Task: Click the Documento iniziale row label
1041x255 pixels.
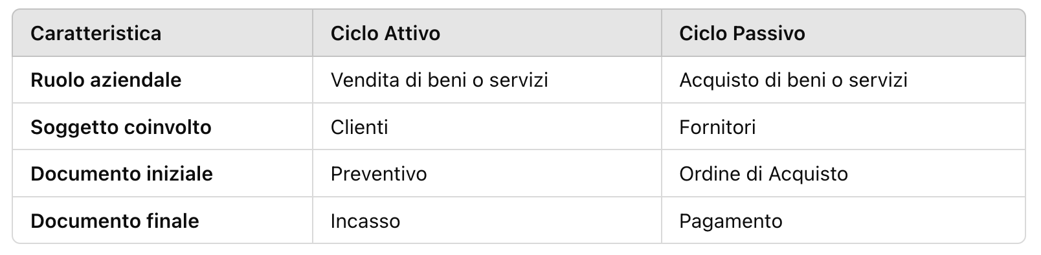Action: coord(122,173)
